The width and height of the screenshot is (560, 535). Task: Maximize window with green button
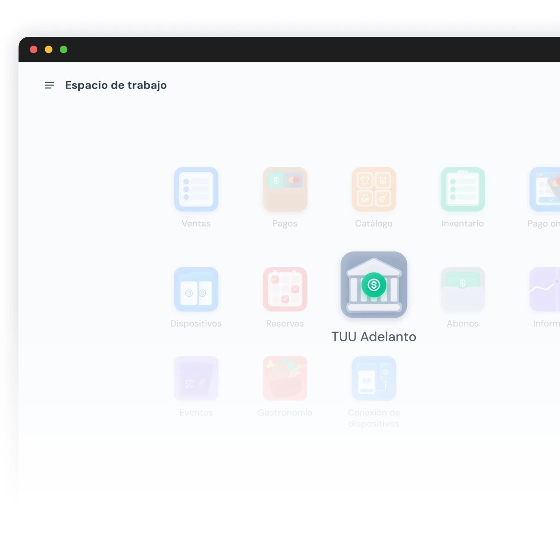pyautogui.click(x=64, y=49)
